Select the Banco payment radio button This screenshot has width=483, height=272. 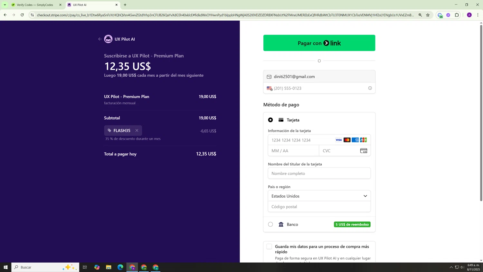click(270, 224)
